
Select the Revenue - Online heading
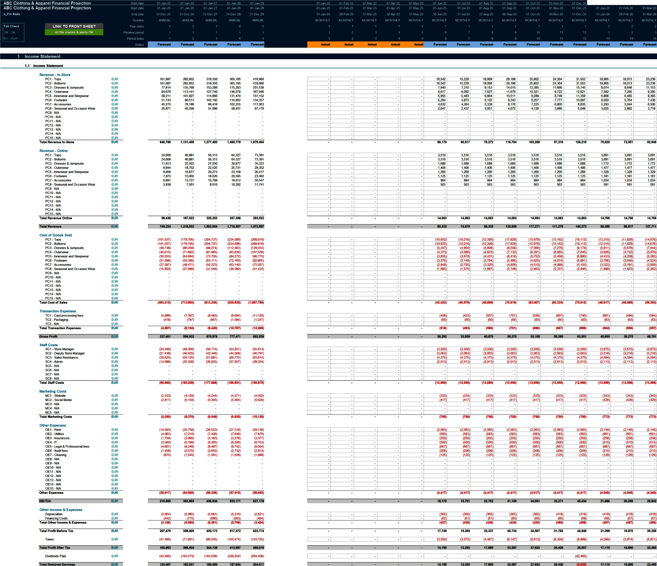point(53,151)
